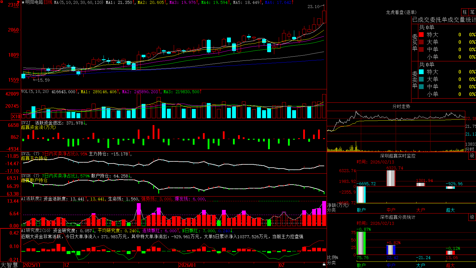Click the red 特大 swatch under 委买单
Viewport: 476px width, 268px height.
pyautogui.click(x=421, y=35)
